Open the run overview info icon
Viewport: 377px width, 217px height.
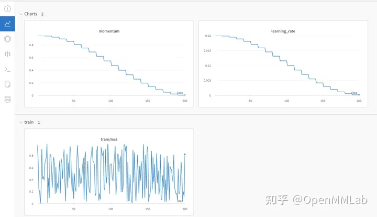point(7,9)
